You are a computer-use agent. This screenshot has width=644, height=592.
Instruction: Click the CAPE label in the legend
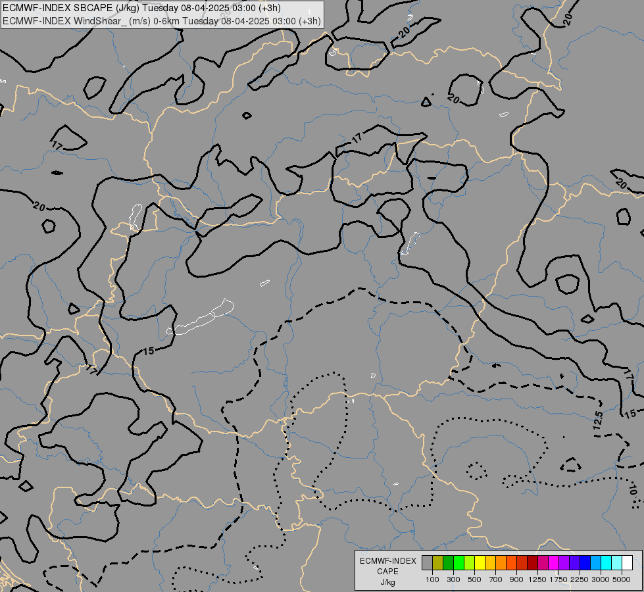(387, 572)
